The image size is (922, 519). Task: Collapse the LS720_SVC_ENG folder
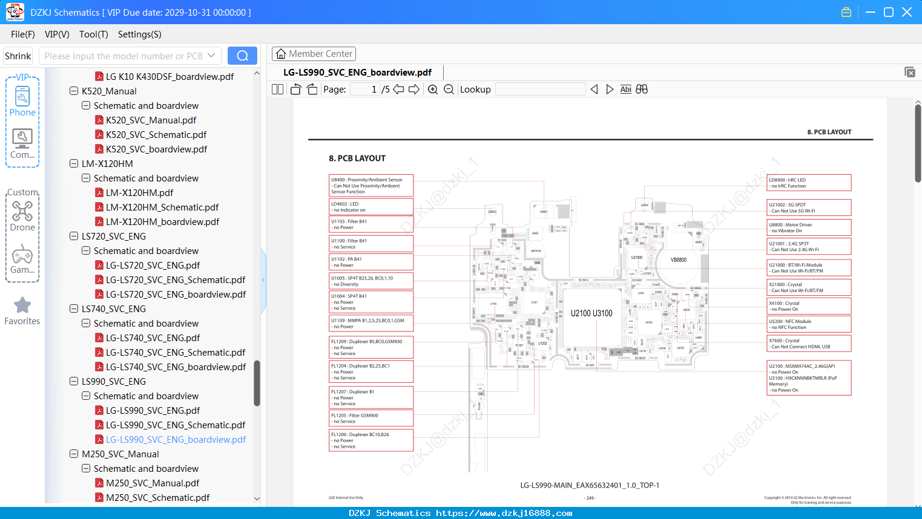(x=74, y=236)
